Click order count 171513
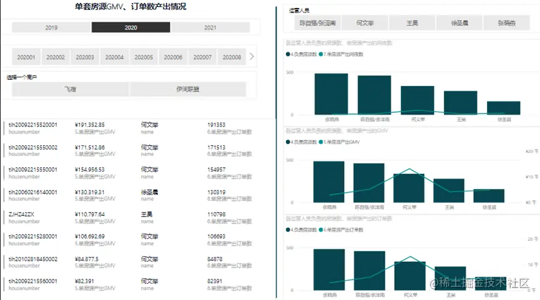This screenshot has width=540, height=300. 216,147
